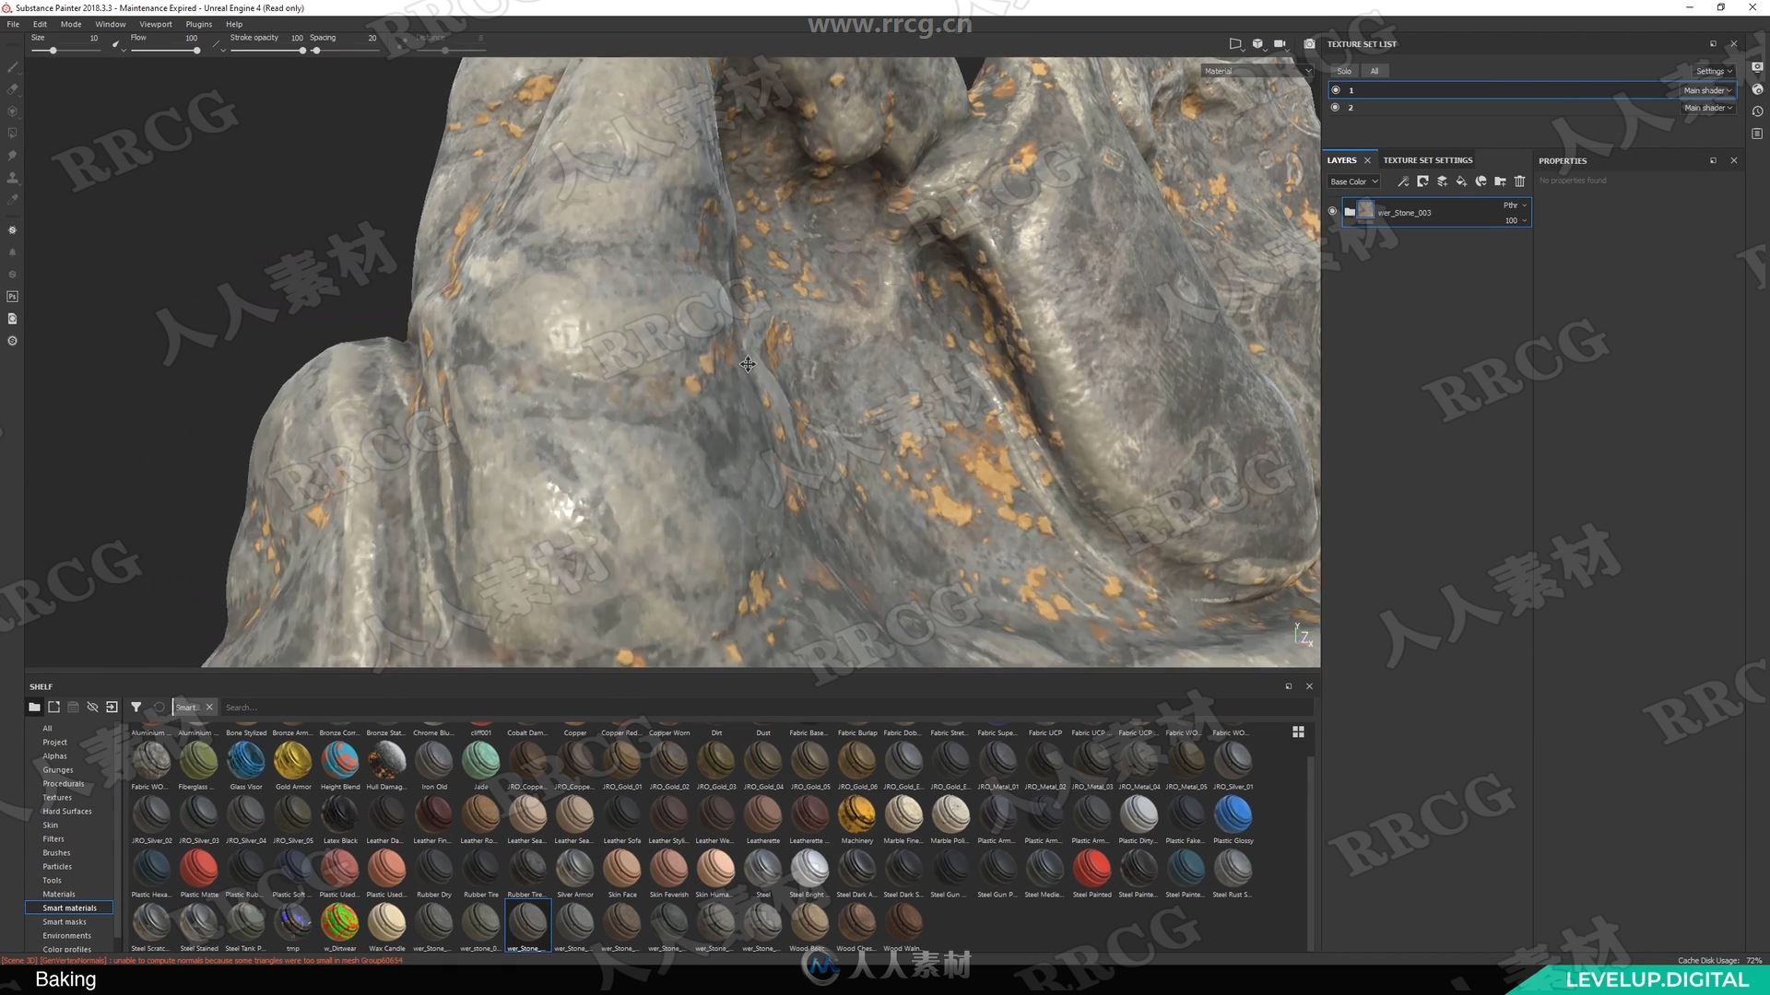This screenshot has width=1770, height=995.
Task: Open the Base Color channel dropdown
Action: tap(1354, 181)
